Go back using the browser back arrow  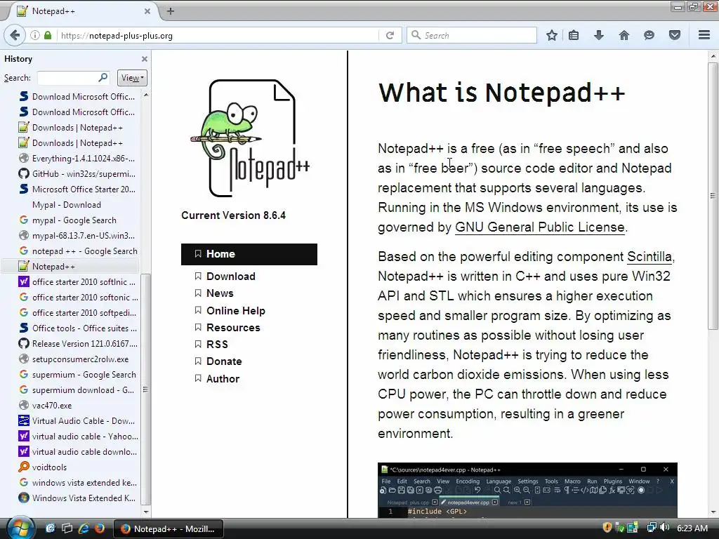[x=15, y=35]
